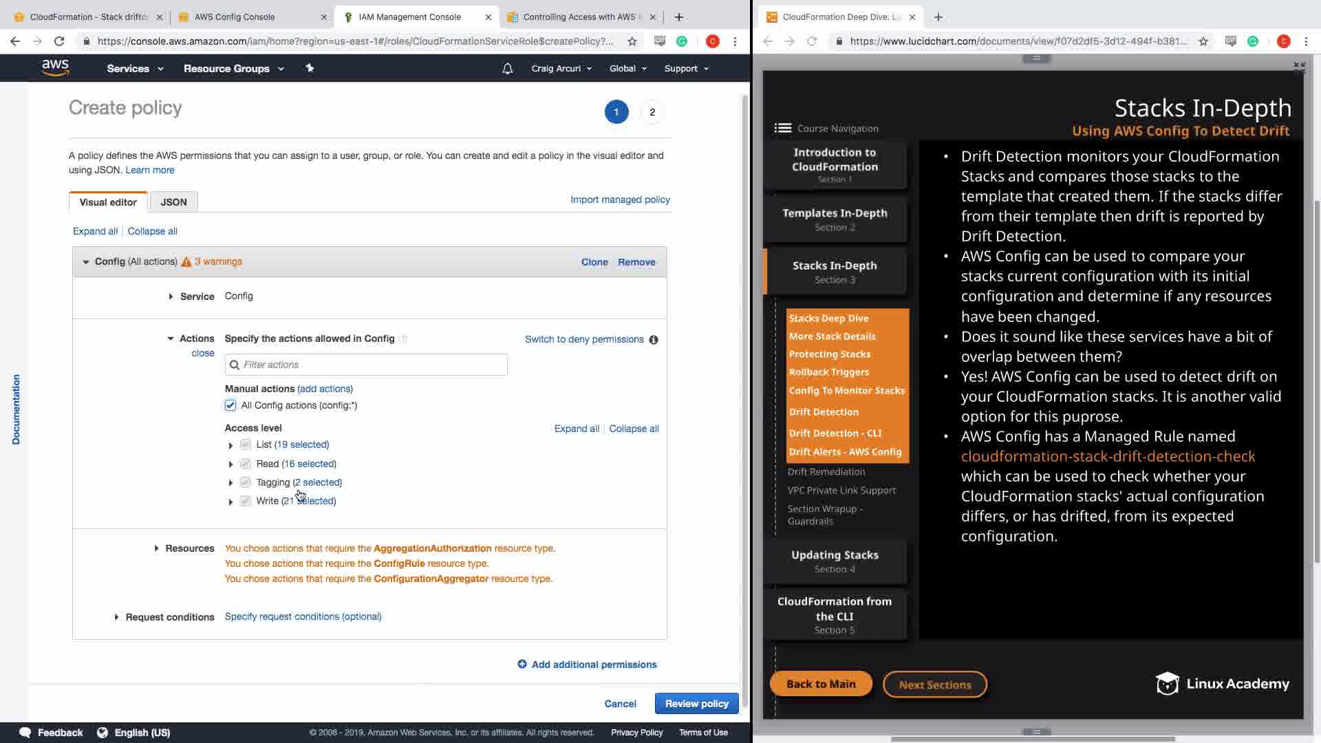Click Import managed policy link
The width and height of the screenshot is (1321, 743).
(620, 200)
